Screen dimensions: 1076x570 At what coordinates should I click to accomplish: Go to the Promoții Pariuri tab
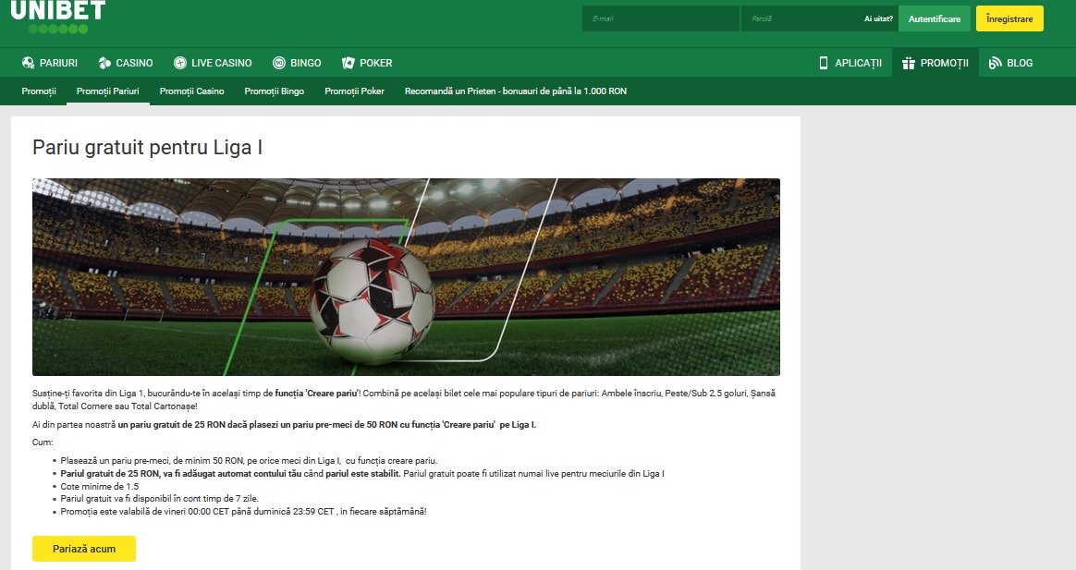pyautogui.click(x=108, y=91)
